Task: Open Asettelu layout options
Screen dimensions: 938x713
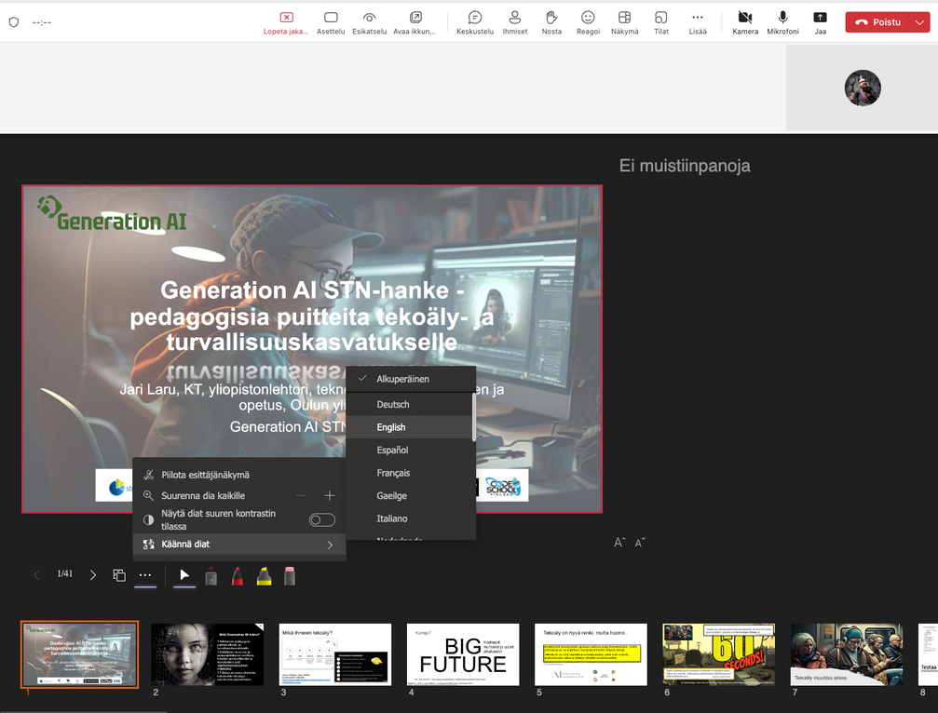Action: pos(331,22)
